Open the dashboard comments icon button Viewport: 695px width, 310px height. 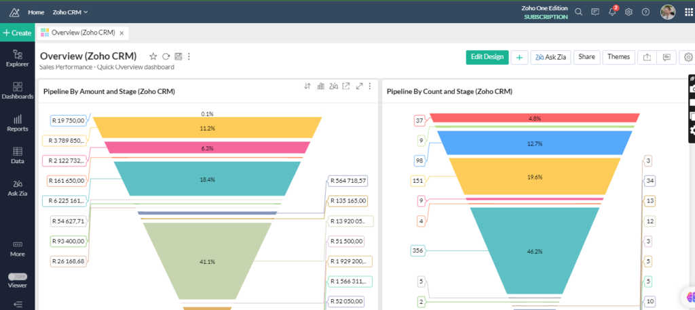[x=666, y=58]
